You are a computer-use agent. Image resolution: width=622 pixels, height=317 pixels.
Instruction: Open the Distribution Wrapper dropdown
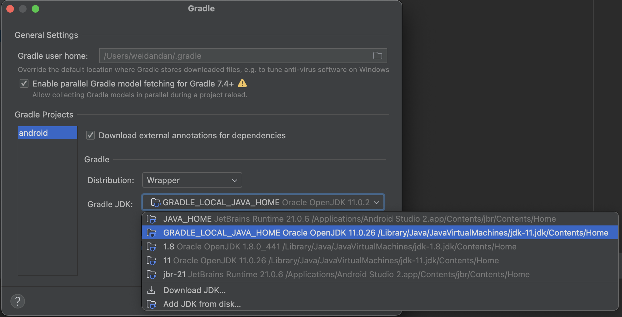192,180
